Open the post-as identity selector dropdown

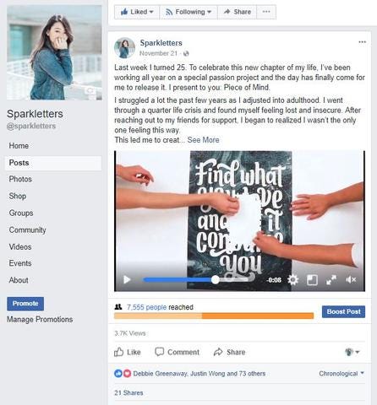(x=352, y=352)
